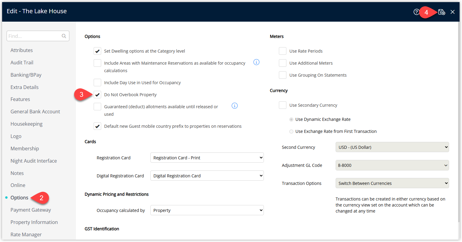Select Use Dynamic Exchange Rate radio
This screenshot has height=242, width=462.
(291, 120)
